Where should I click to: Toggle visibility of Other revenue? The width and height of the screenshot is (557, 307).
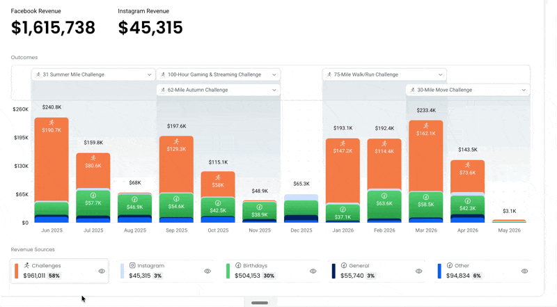pos(524,271)
